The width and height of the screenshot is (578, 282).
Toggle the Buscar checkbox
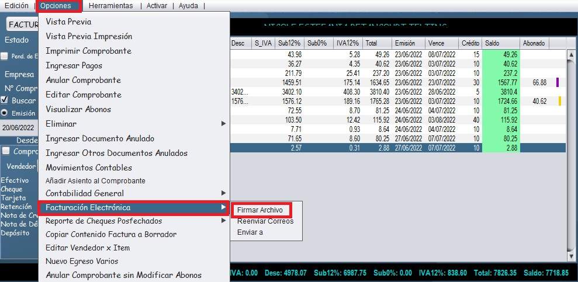pos(5,100)
